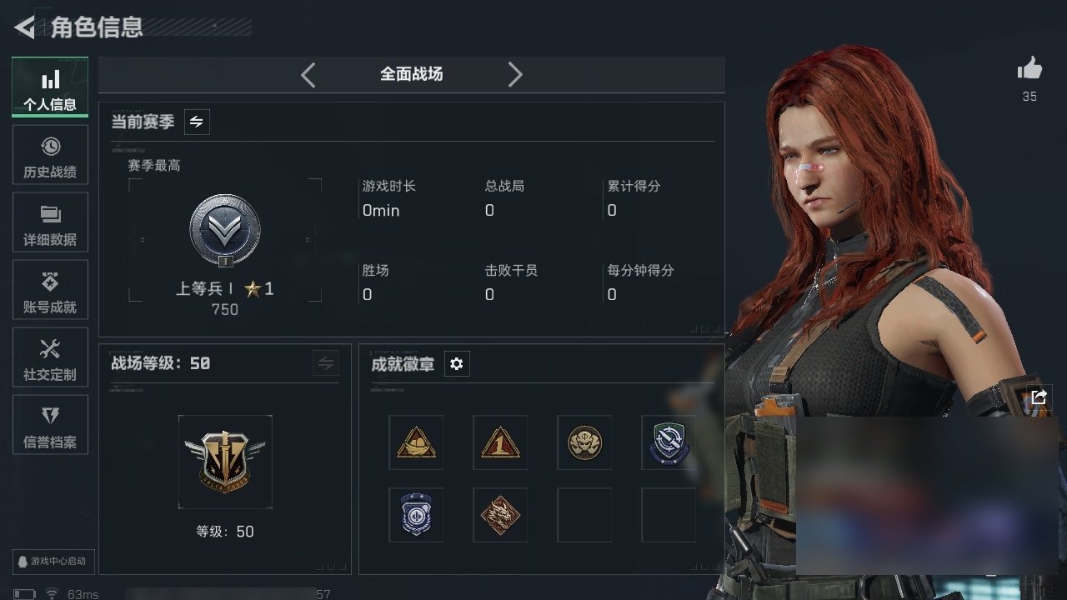Screen dimensions: 1067x600
Task: Open the 信誉档案 tab
Action: [x=50, y=425]
